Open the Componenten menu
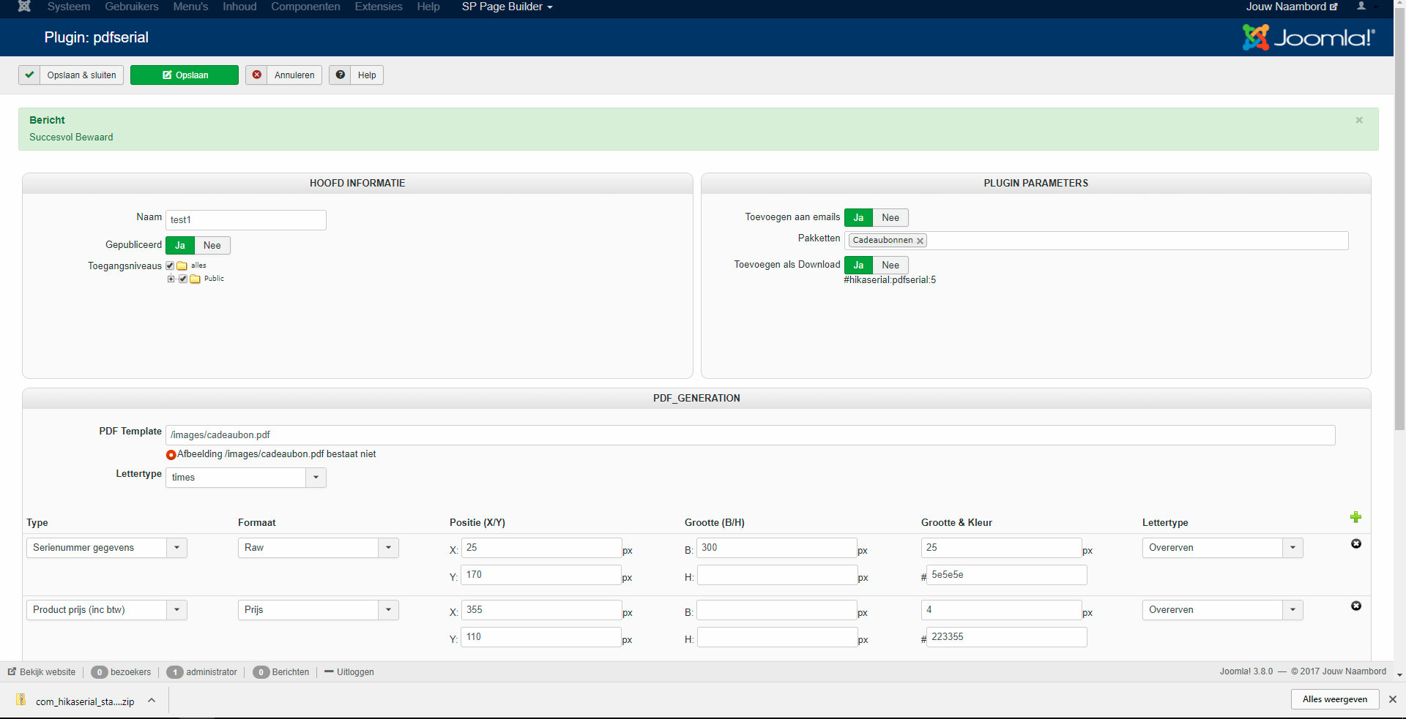The height and width of the screenshot is (719, 1406). 305,7
